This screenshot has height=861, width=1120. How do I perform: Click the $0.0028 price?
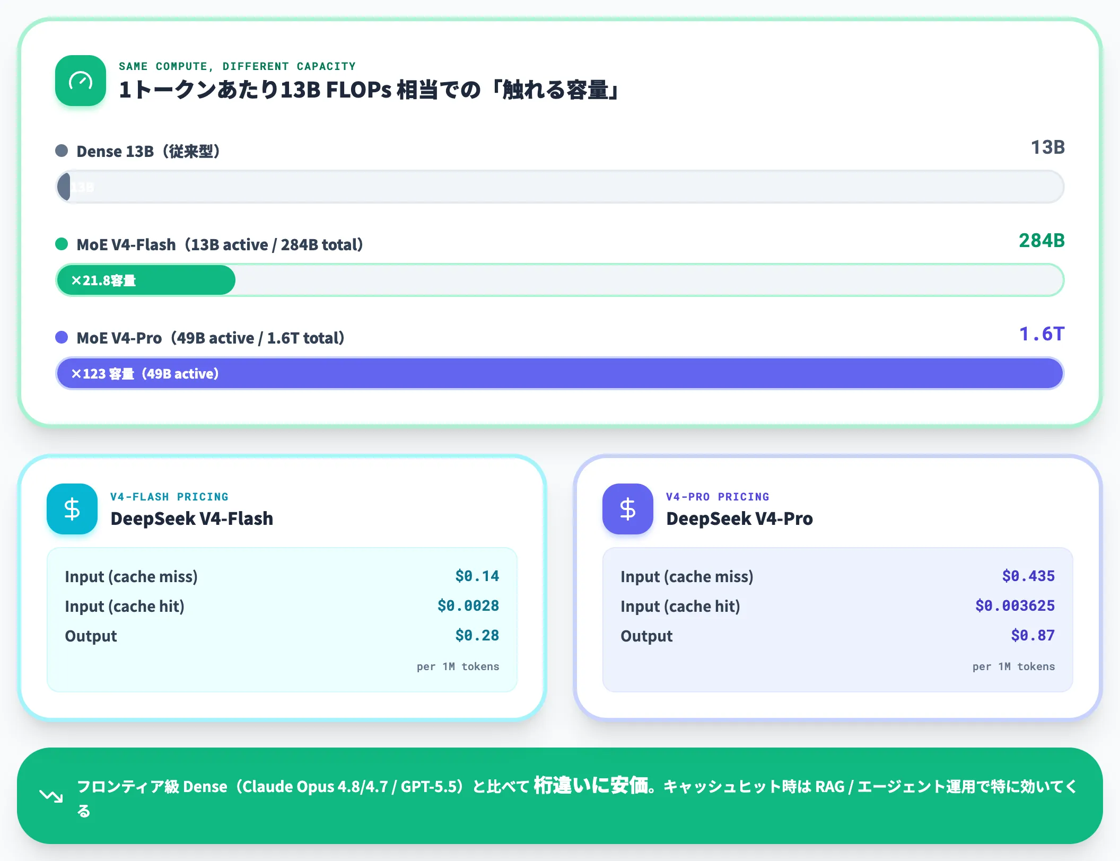[468, 605]
